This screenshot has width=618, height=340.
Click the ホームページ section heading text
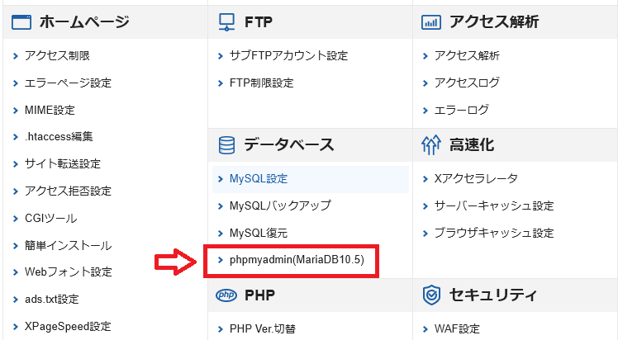pos(84,22)
